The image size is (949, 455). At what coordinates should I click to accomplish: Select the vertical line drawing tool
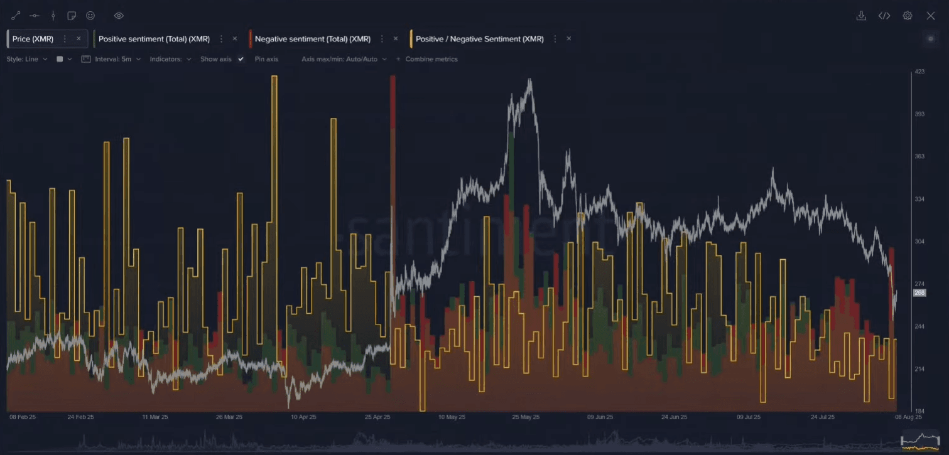click(53, 16)
